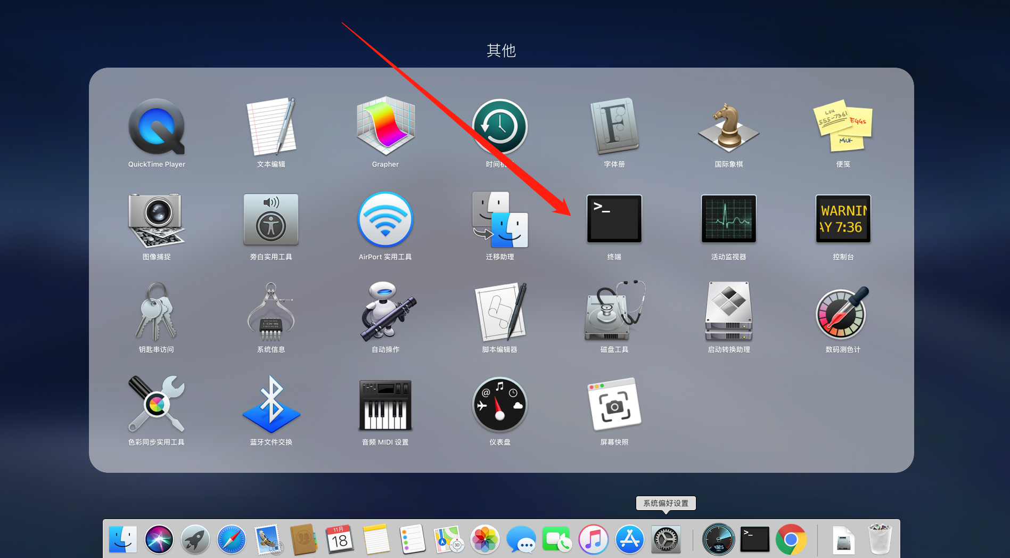Open 数码测色计 Digital Color Meter
This screenshot has height=558, width=1010.
click(843, 312)
